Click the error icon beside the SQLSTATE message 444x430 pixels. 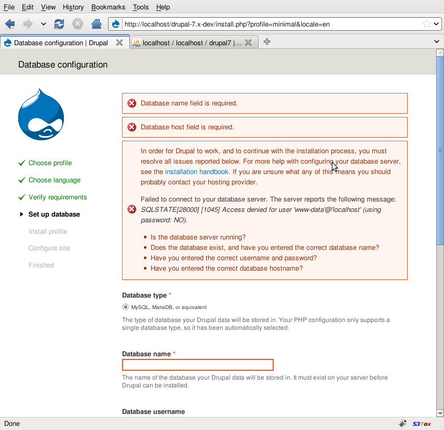pyautogui.click(x=132, y=210)
